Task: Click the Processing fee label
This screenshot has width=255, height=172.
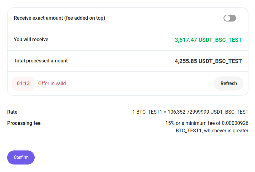Action: pos(24,123)
